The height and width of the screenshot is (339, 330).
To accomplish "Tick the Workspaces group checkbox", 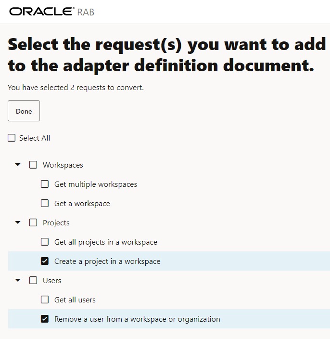I will [33, 165].
